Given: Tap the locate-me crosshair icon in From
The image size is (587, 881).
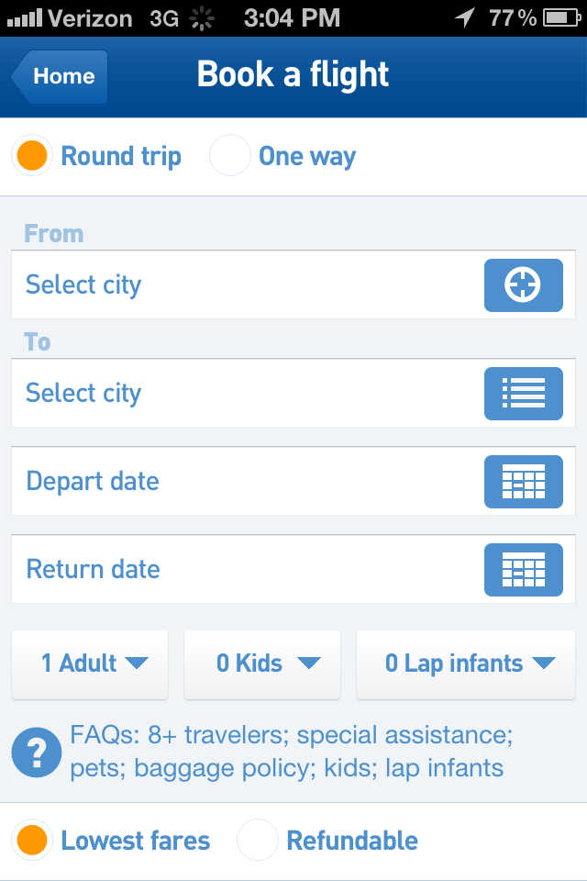Looking at the screenshot, I should (x=523, y=285).
